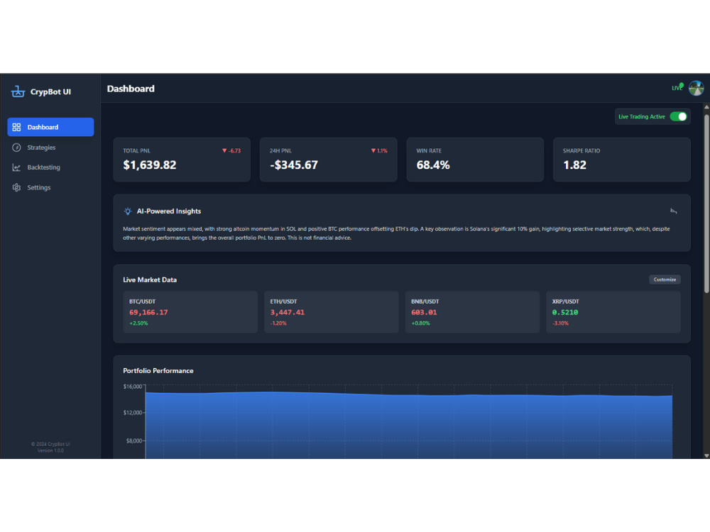710x532 pixels.
Task: Click the © 2024 CrypBot UI footer text
Action: pos(50,444)
